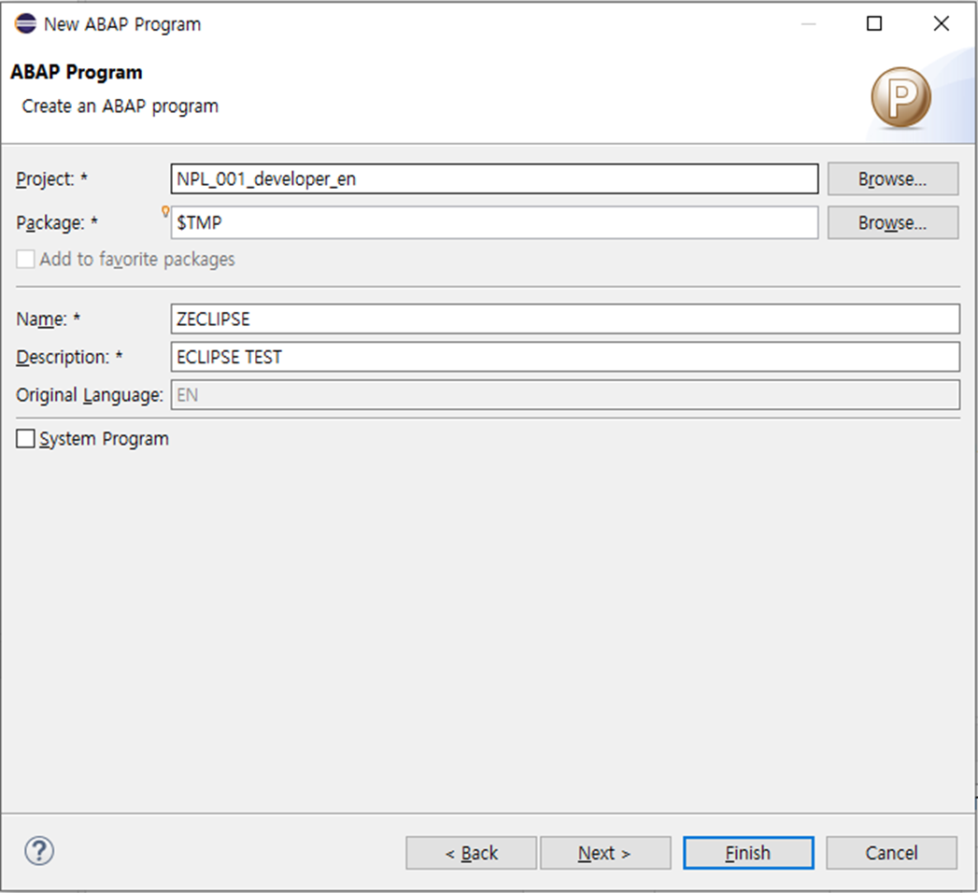Toggle Add to favorite packages checkbox
The width and height of the screenshot is (978, 893).
point(25,259)
